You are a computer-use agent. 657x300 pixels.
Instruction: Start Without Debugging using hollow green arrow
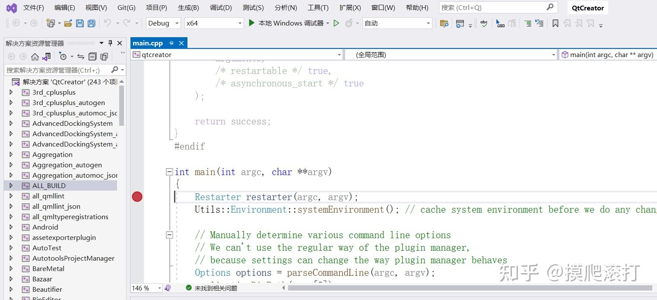[336, 23]
